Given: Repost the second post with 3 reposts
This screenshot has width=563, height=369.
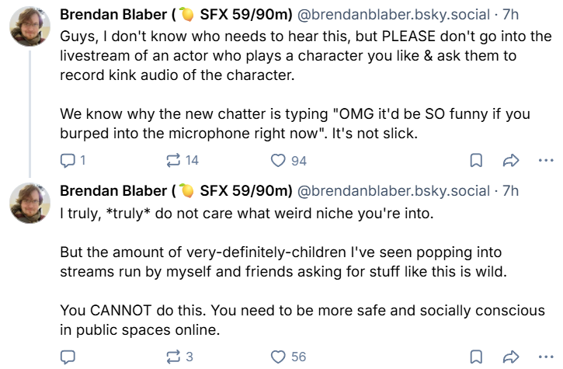Looking at the screenshot, I should pyautogui.click(x=180, y=357).
